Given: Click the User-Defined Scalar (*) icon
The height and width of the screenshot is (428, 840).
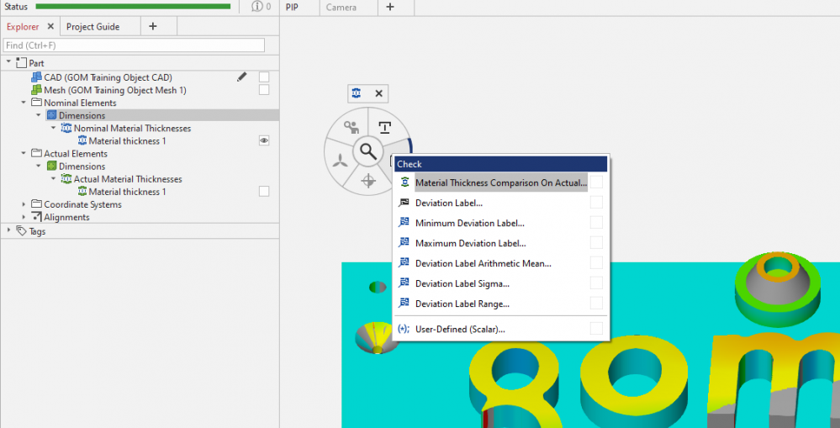Looking at the screenshot, I should pos(404,329).
